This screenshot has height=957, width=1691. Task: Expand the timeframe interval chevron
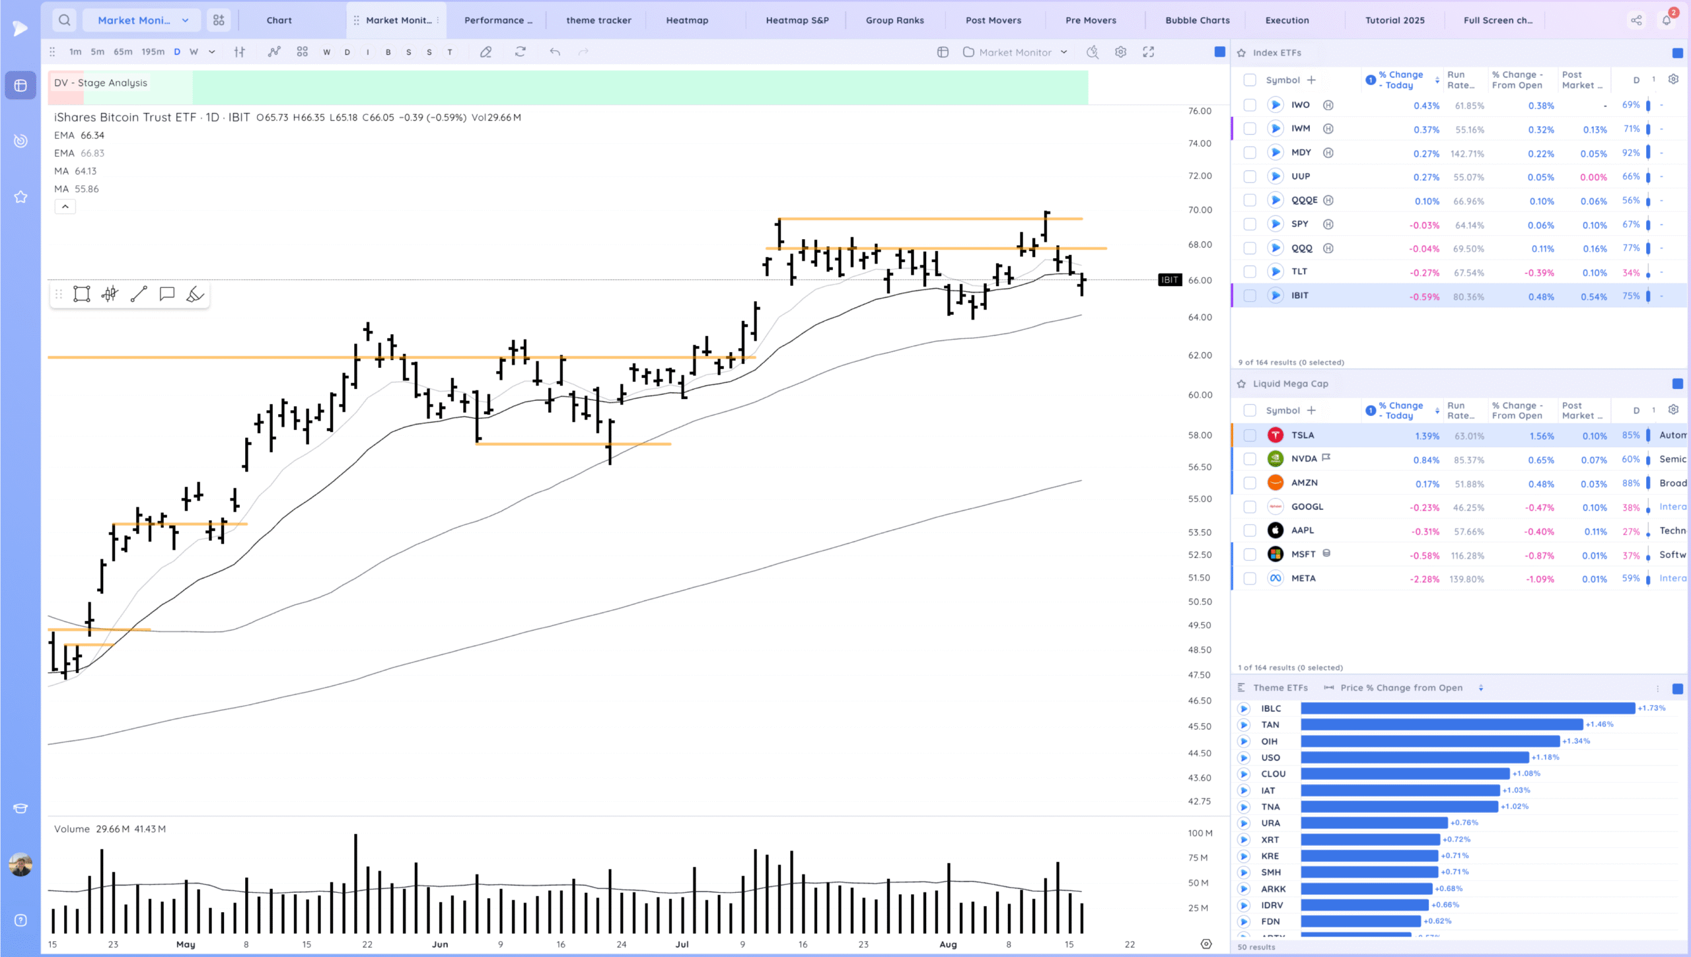[212, 52]
